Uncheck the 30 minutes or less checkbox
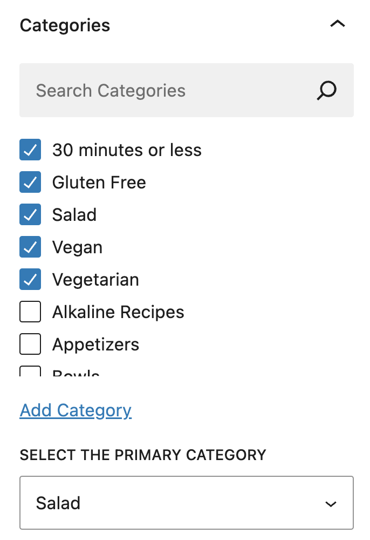 pyautogui.click(x=30, y=150)
